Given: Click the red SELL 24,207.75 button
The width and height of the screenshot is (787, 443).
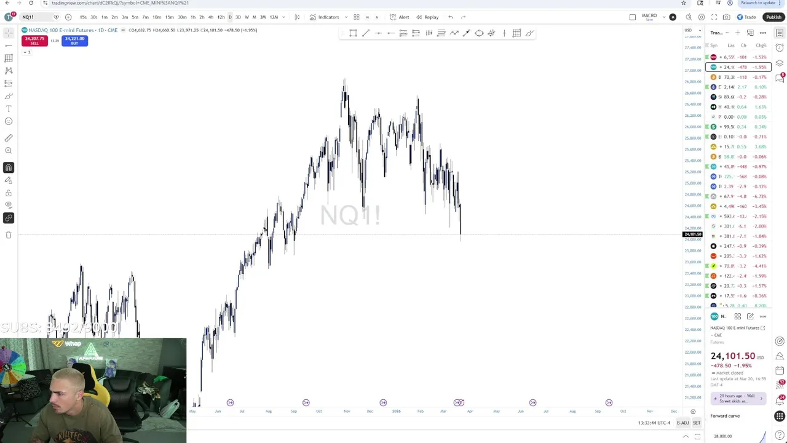Looking at the screenshot, I should tap(34, 41).
